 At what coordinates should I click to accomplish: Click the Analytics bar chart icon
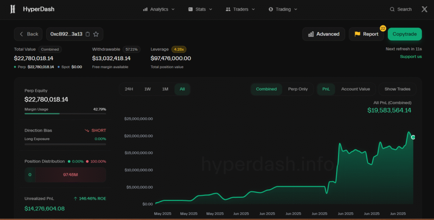tap(145, 9)
